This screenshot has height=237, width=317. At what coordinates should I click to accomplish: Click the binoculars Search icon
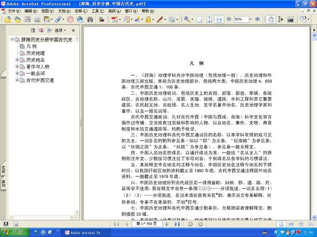pos(90,19)
